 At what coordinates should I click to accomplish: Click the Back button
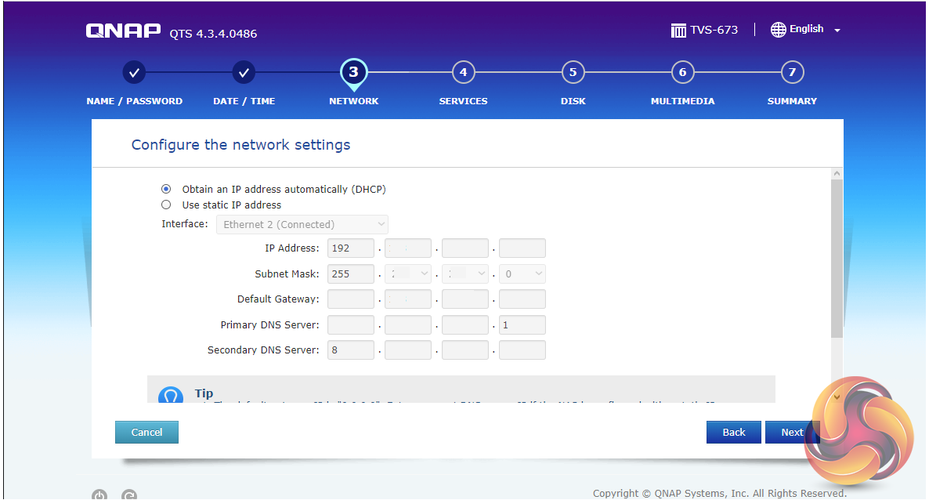coord(733,433)
